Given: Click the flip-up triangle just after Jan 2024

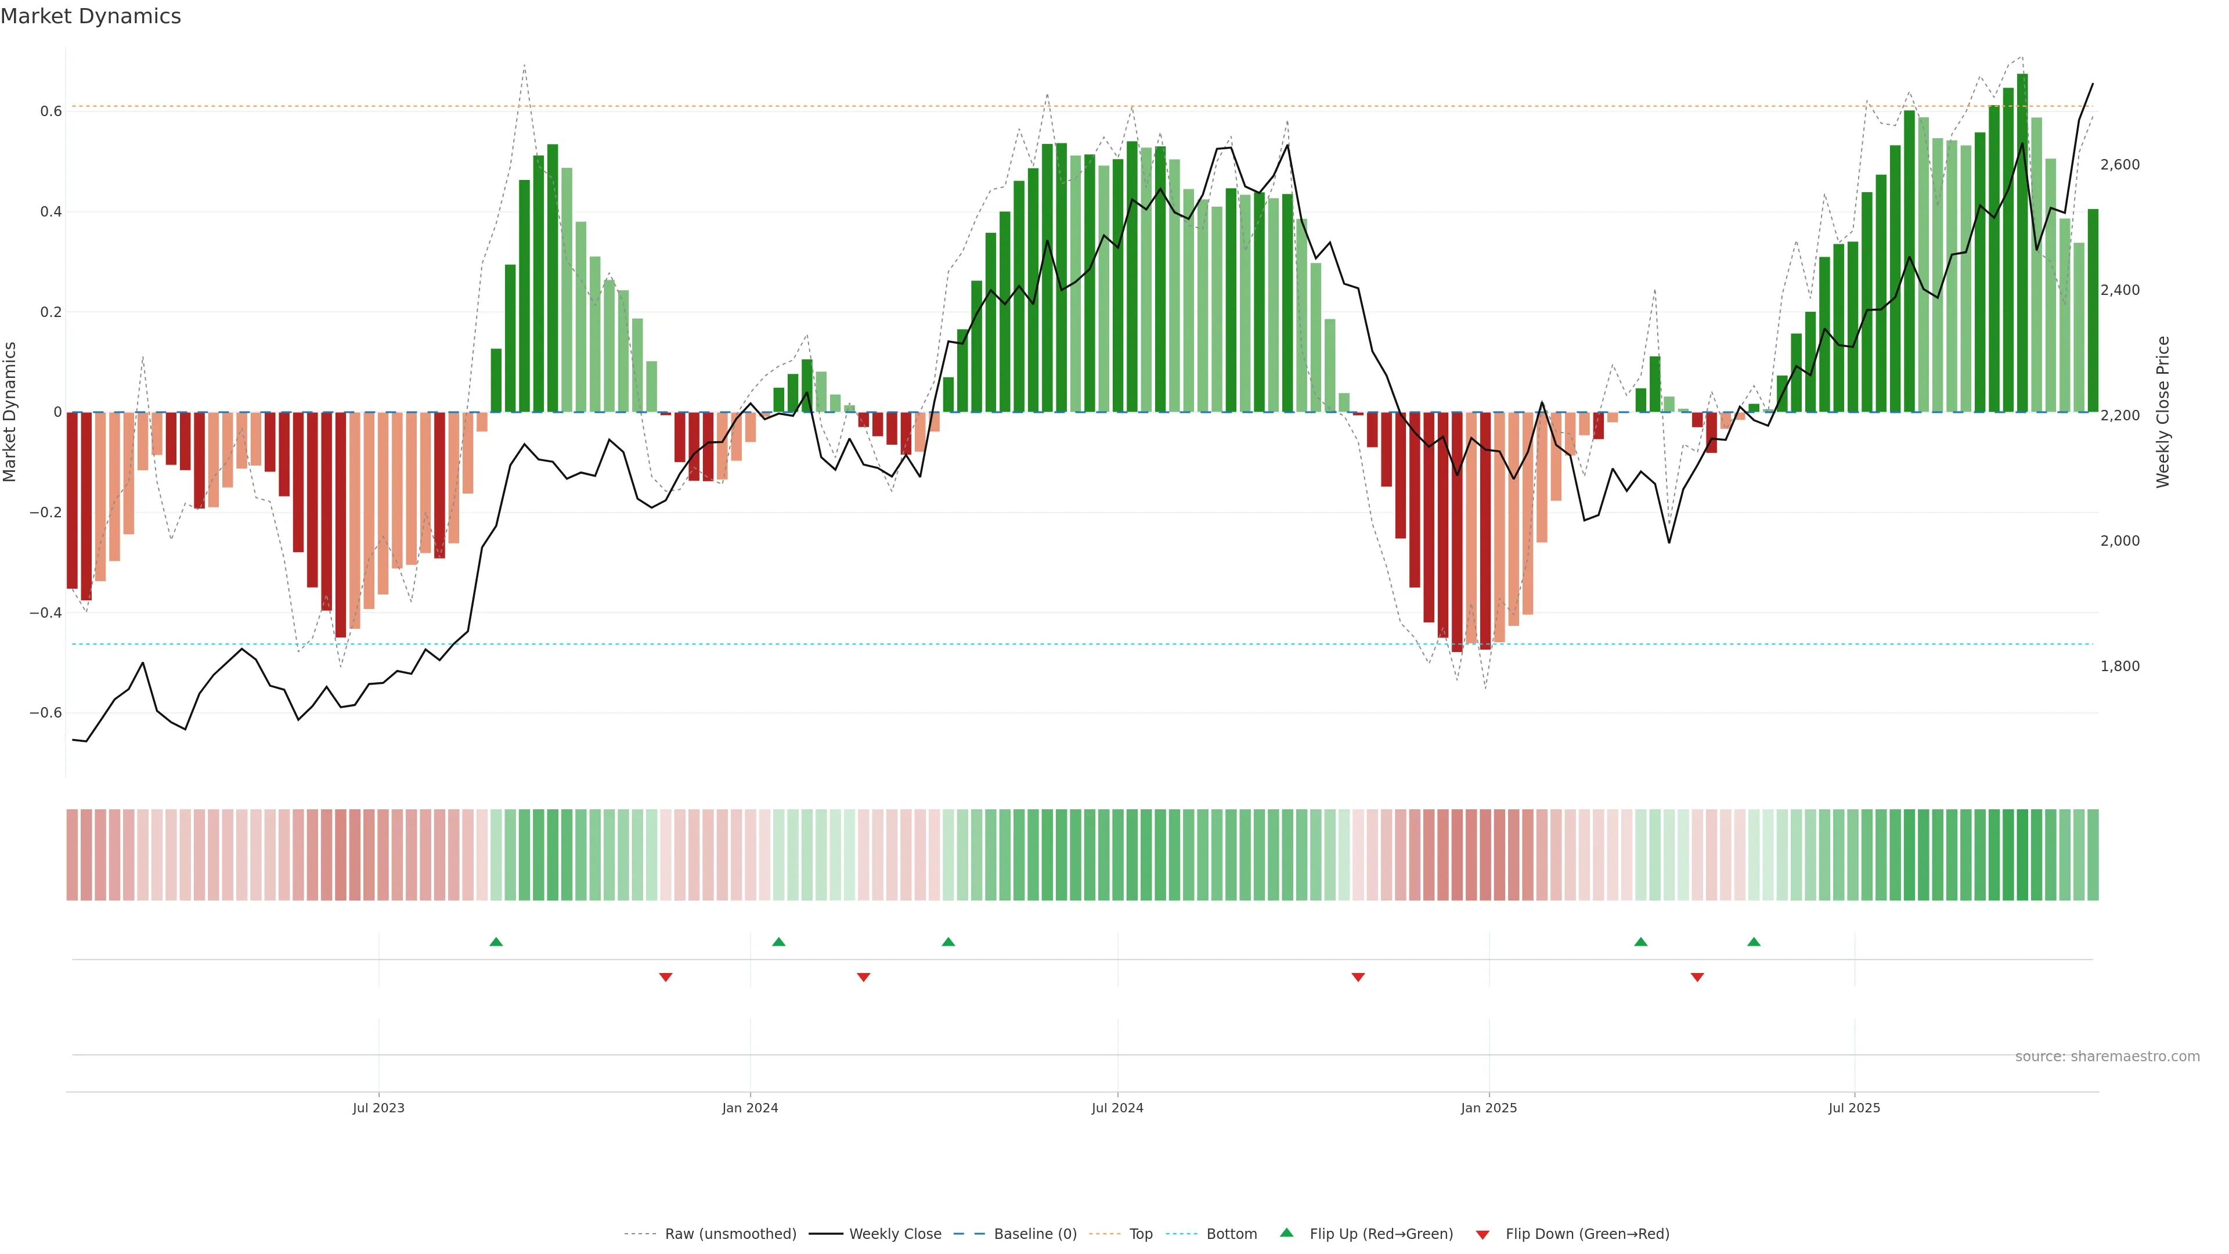Looking at the screenshot, I should [779, 942].
